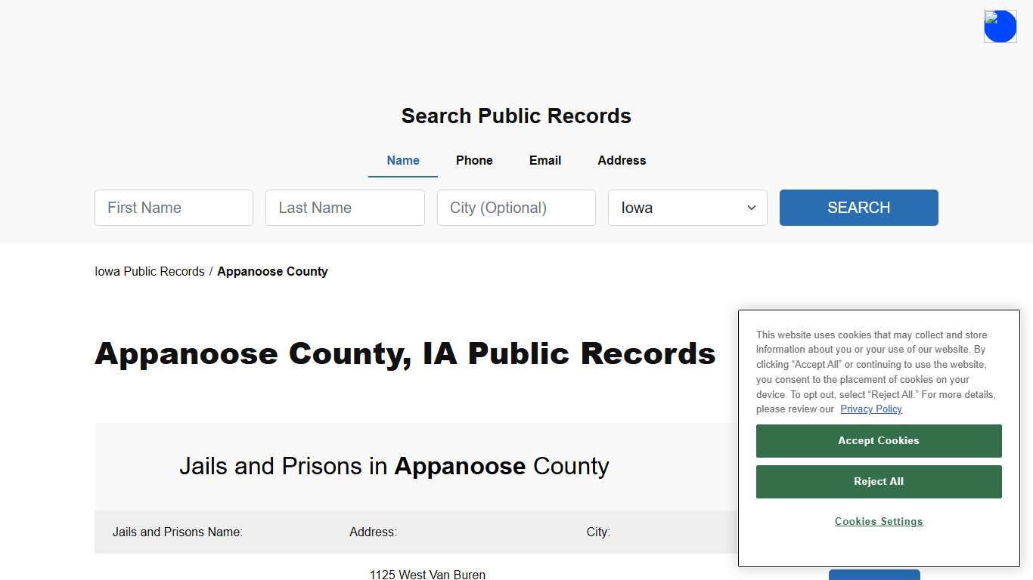Click the First Name input field

click(173, 208)
